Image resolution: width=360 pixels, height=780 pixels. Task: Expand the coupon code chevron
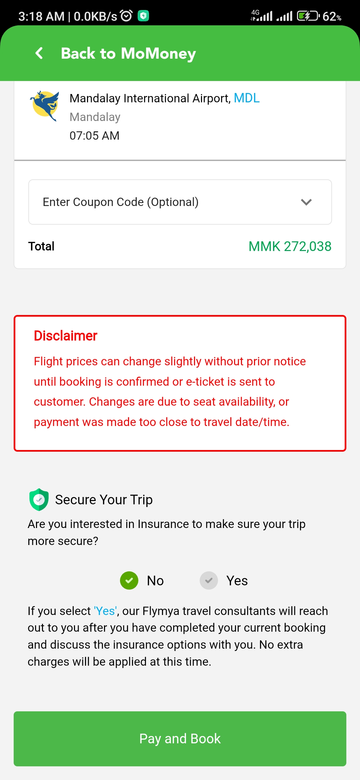point(306,202)
